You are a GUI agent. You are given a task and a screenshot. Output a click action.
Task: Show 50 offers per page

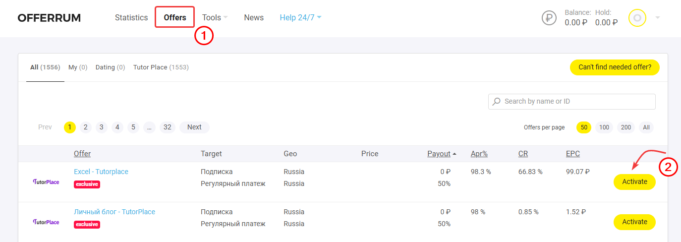click(x=584, y=127)
